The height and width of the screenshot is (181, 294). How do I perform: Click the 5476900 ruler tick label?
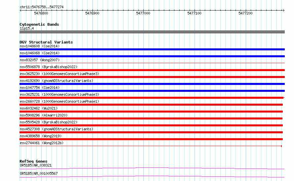(92, 13)
